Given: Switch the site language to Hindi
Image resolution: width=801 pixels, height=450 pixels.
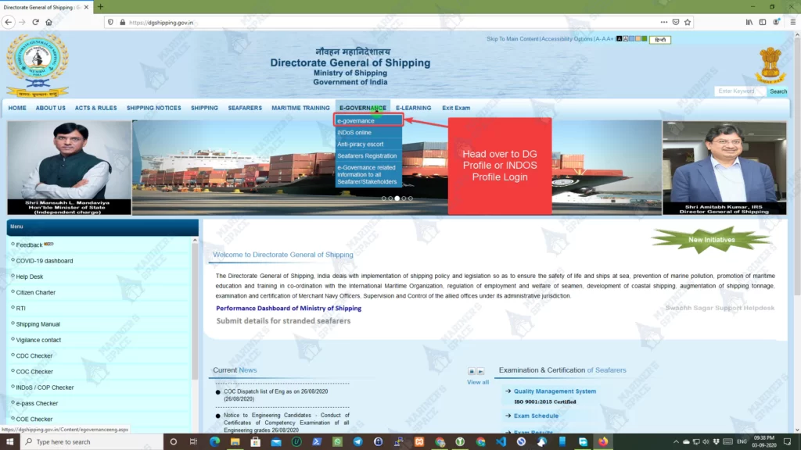Looking at the screenshot, I should 660,40.
